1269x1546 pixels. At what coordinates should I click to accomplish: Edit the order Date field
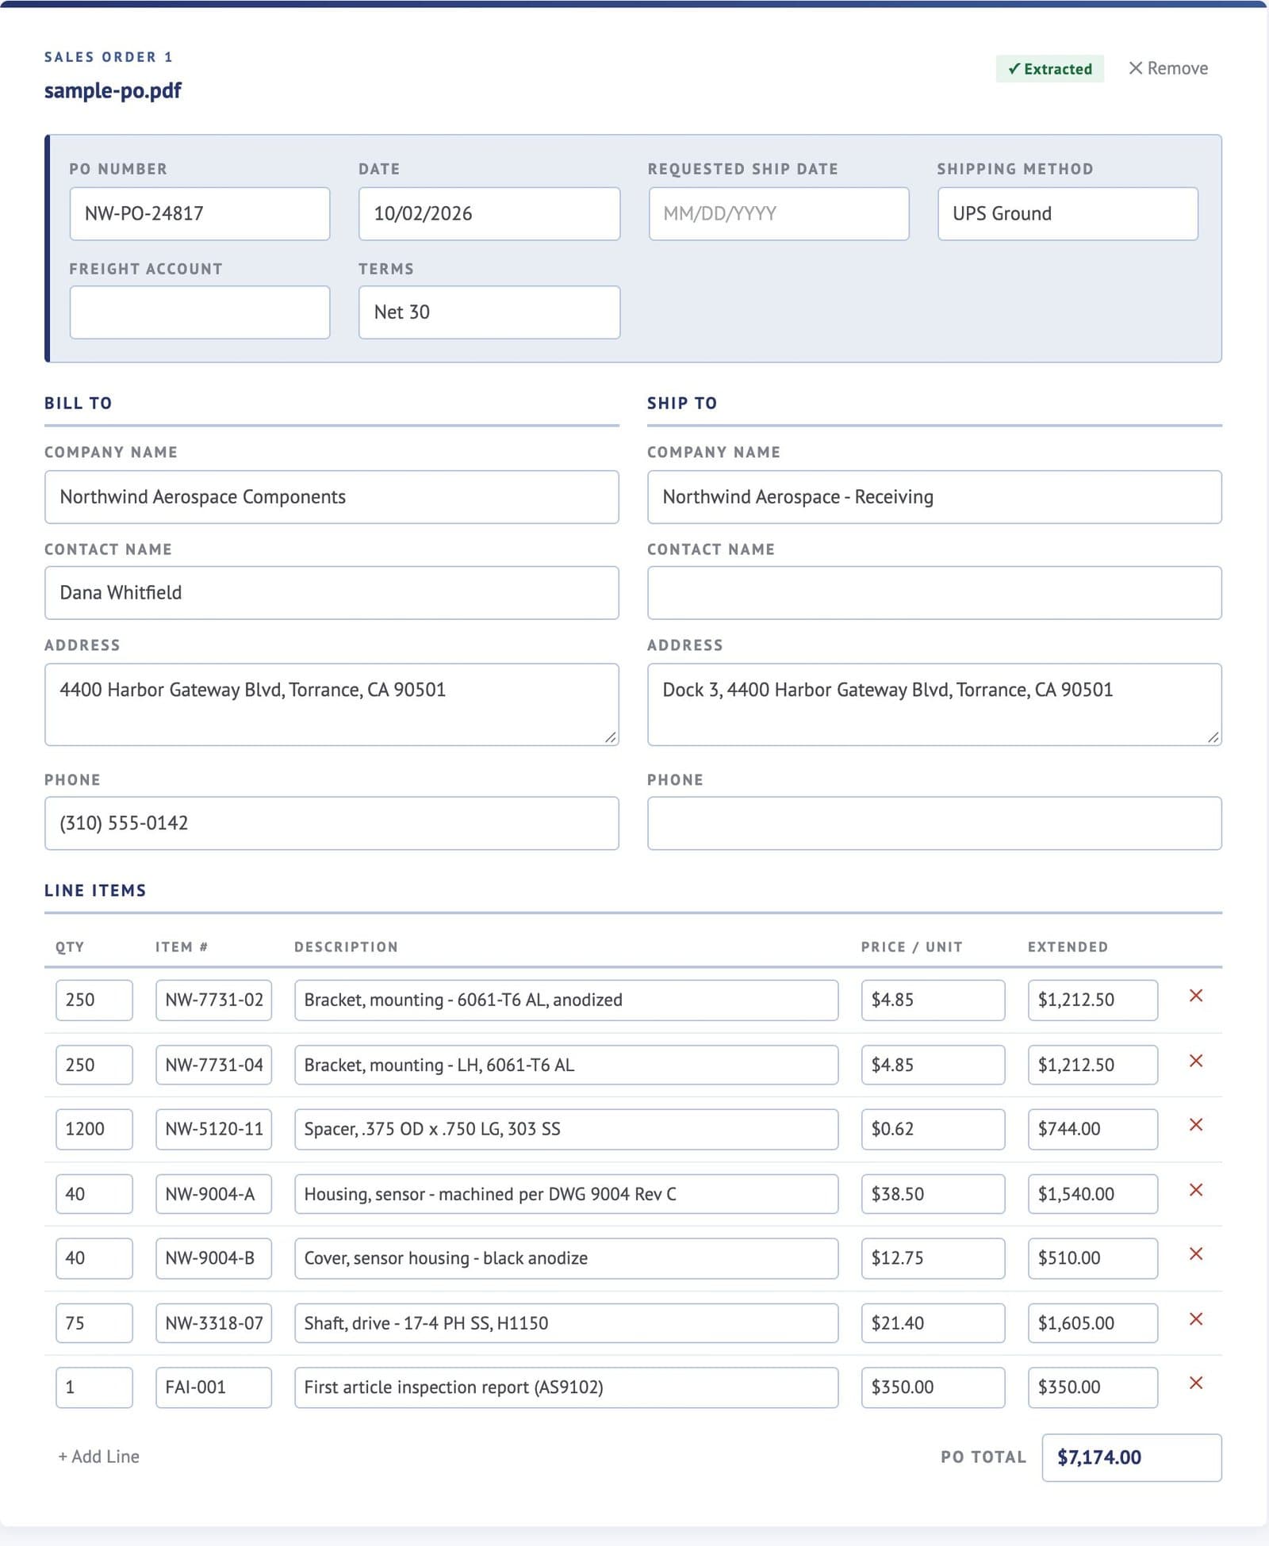point(489,213)
